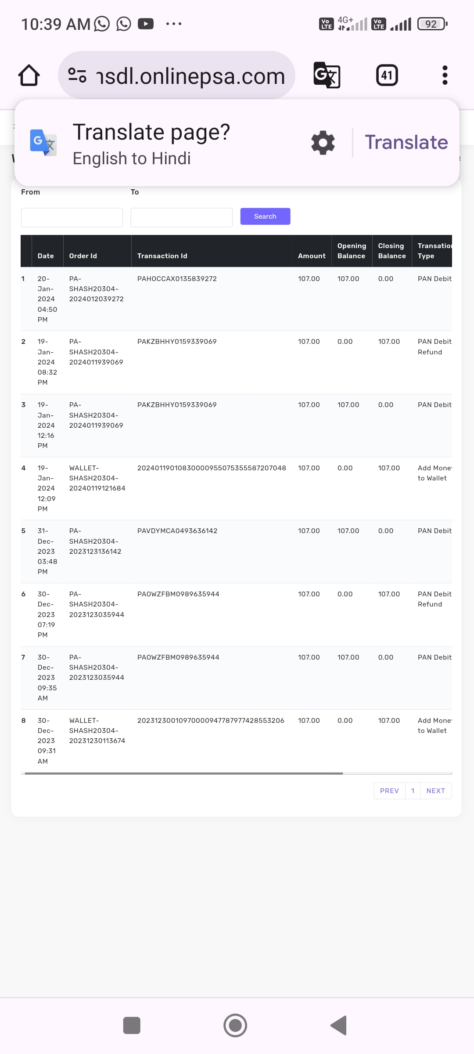Focus the To date input field
The image size is (474, 1054).
coord(181,217)
